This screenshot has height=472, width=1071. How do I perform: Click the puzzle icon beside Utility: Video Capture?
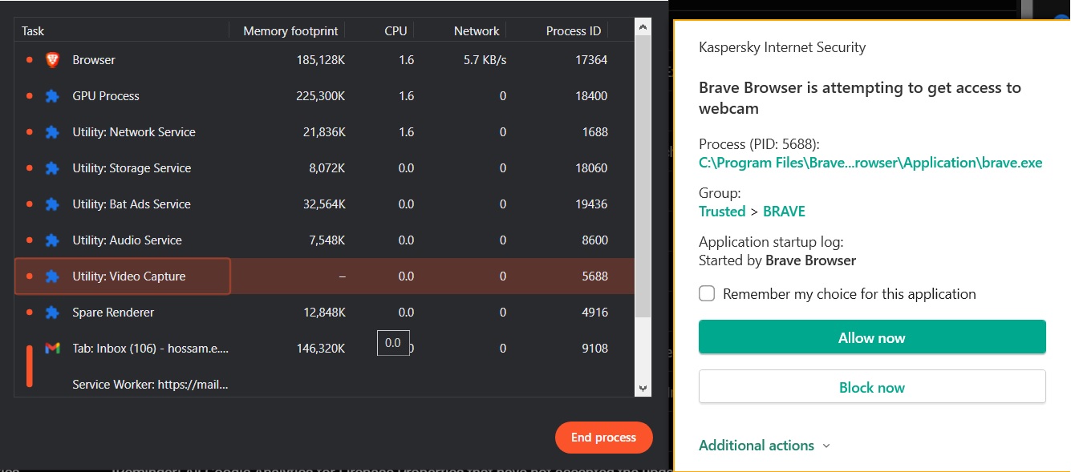[52, 276]
